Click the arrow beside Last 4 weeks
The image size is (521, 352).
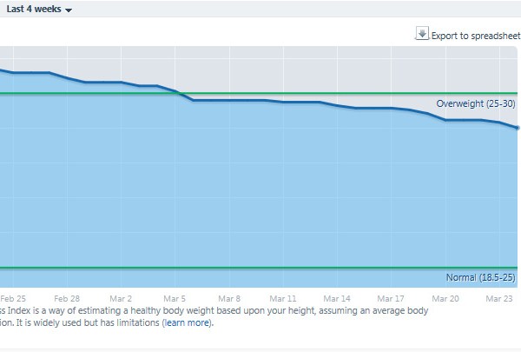[x=69, y=10]
